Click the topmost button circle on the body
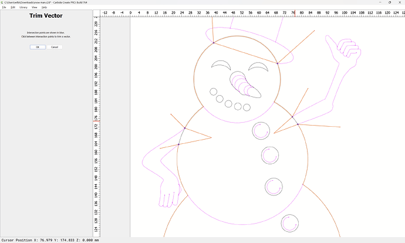This screenshot has width=405, height=243. (x=261, y=131)
